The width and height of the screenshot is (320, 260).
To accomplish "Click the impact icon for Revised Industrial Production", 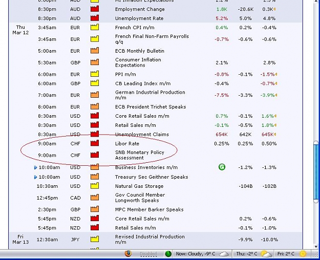I will 95,239.
